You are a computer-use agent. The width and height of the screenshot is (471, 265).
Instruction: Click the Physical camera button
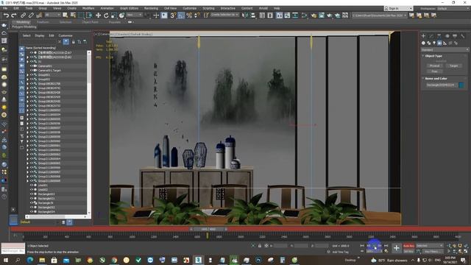coord(434,66)
